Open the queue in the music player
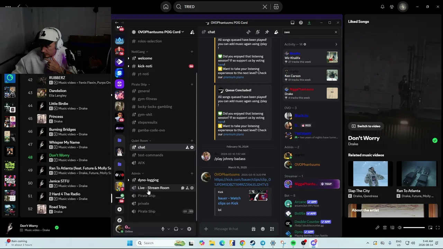Image resolution: width=443 pixels, height=249 pixels. point(385,228)
